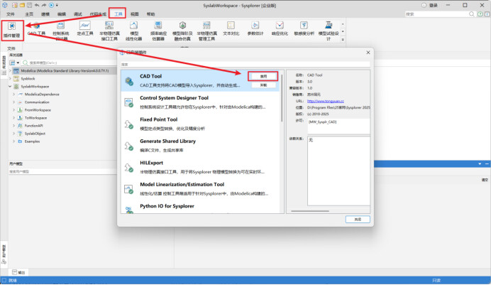
Task: Click the user model search field
Action: 62,171
